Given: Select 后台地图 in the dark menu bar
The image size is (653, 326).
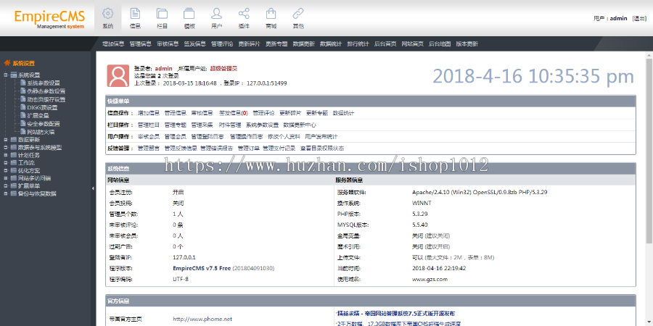Looking at the screenshot, I should (440, 43).
